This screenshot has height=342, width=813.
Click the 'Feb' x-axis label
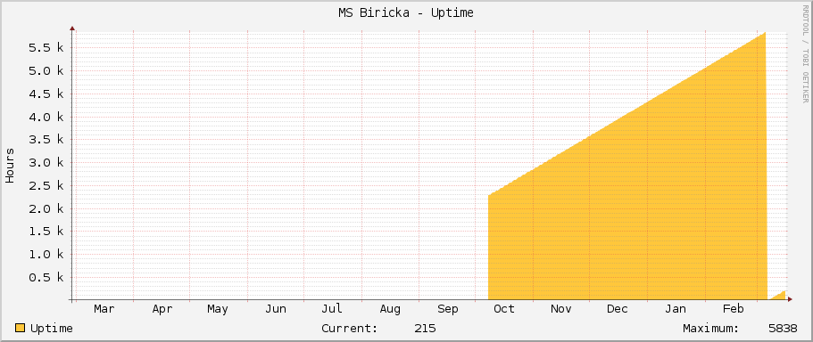[734, 309]
